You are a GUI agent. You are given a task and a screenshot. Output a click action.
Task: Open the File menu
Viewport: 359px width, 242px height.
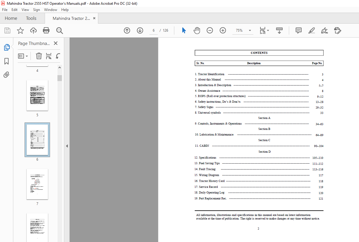click(x=5, y=10)
